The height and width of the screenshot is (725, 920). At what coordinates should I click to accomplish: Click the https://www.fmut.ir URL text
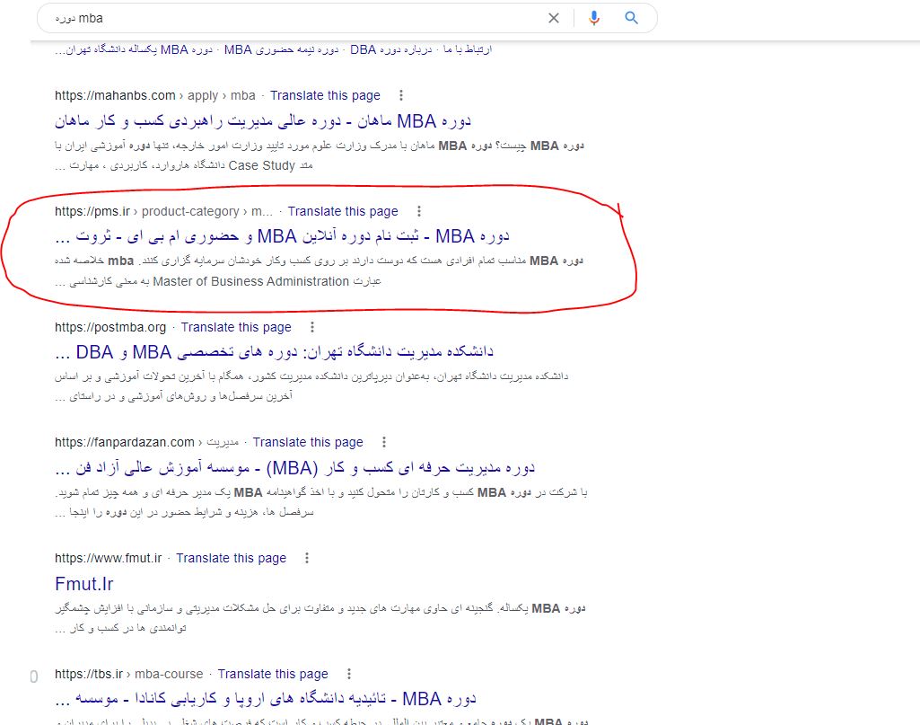(x=108, y=558)
